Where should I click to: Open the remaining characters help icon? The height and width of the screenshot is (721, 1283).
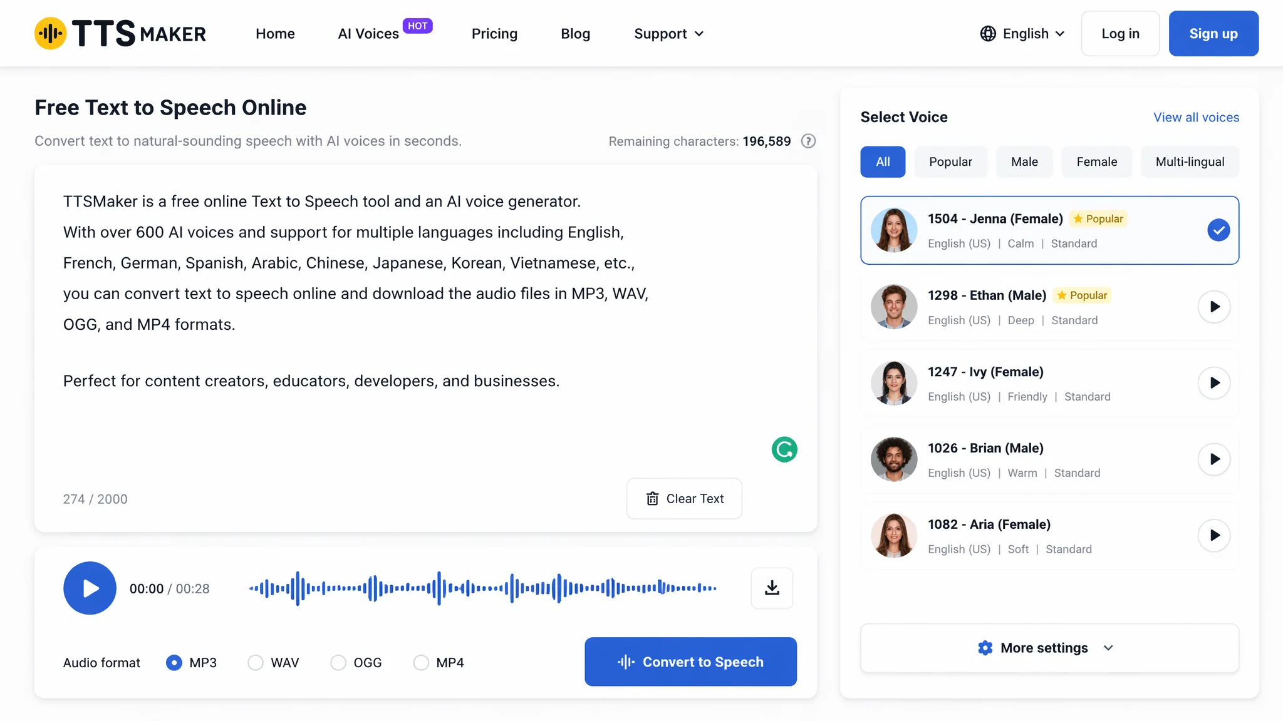(x=809, y=141)
